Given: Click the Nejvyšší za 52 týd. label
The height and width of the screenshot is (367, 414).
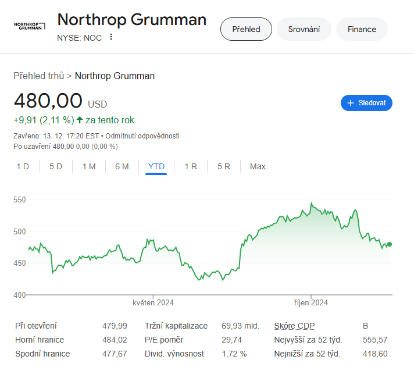Looking at the screenshot, I should (308, 340).
